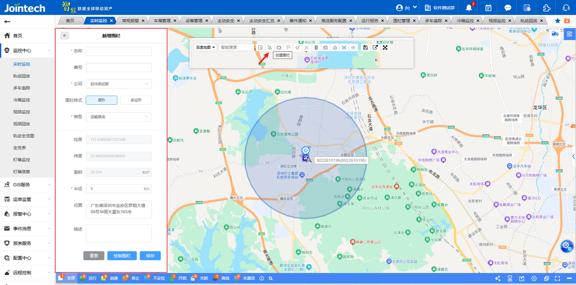This screenshot has height=285, width=576.
Task: Click the 名称 name input field
Action: coord(119,51)
